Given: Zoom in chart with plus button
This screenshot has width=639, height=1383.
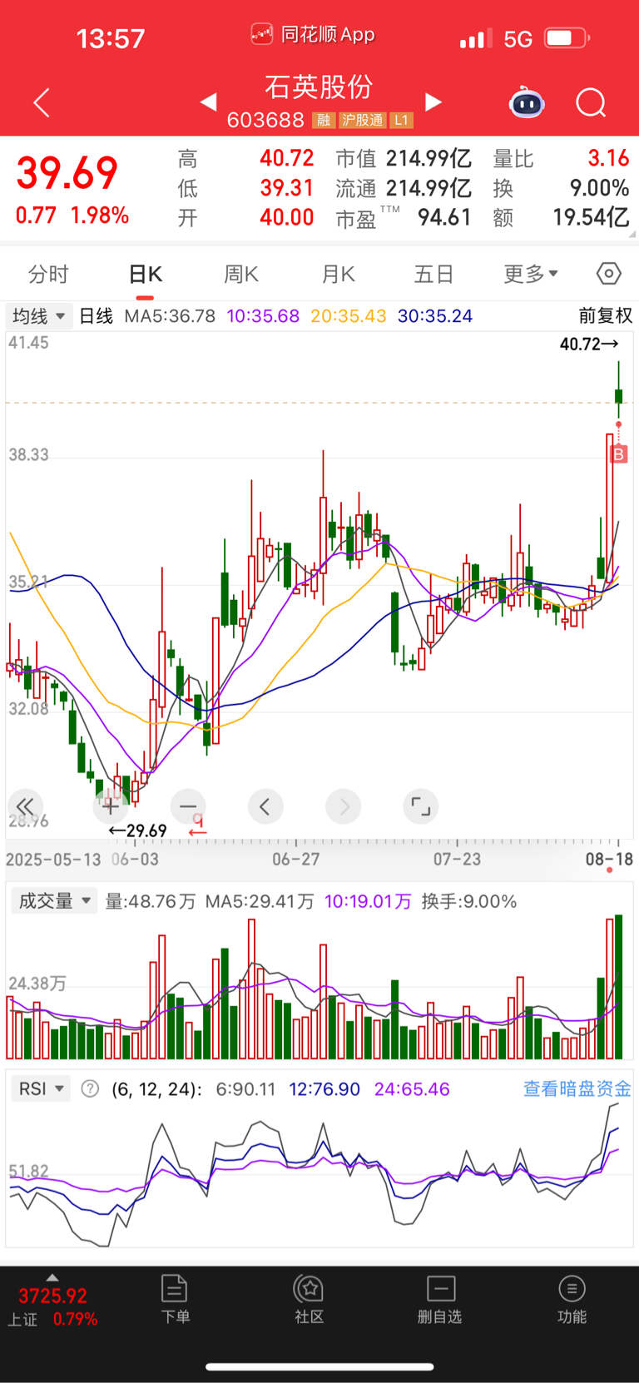Looking at the screenshot, I should [x=111, y=806].
